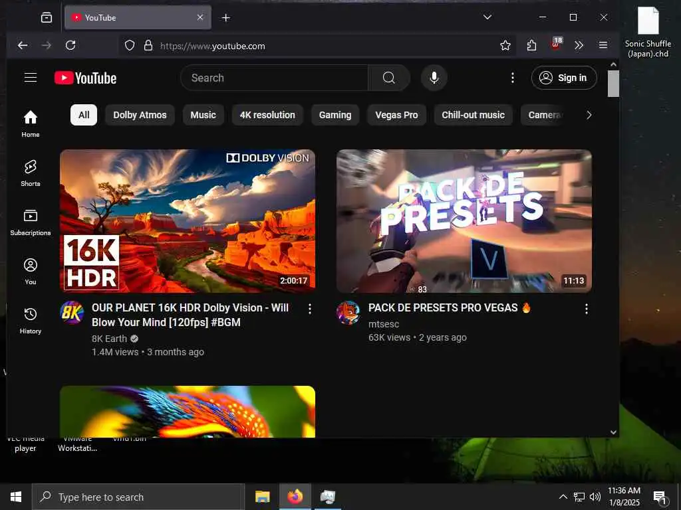Screen dimensions: 681x510
Task: Click Firefox back arrow
Action: tap(23, 45)
